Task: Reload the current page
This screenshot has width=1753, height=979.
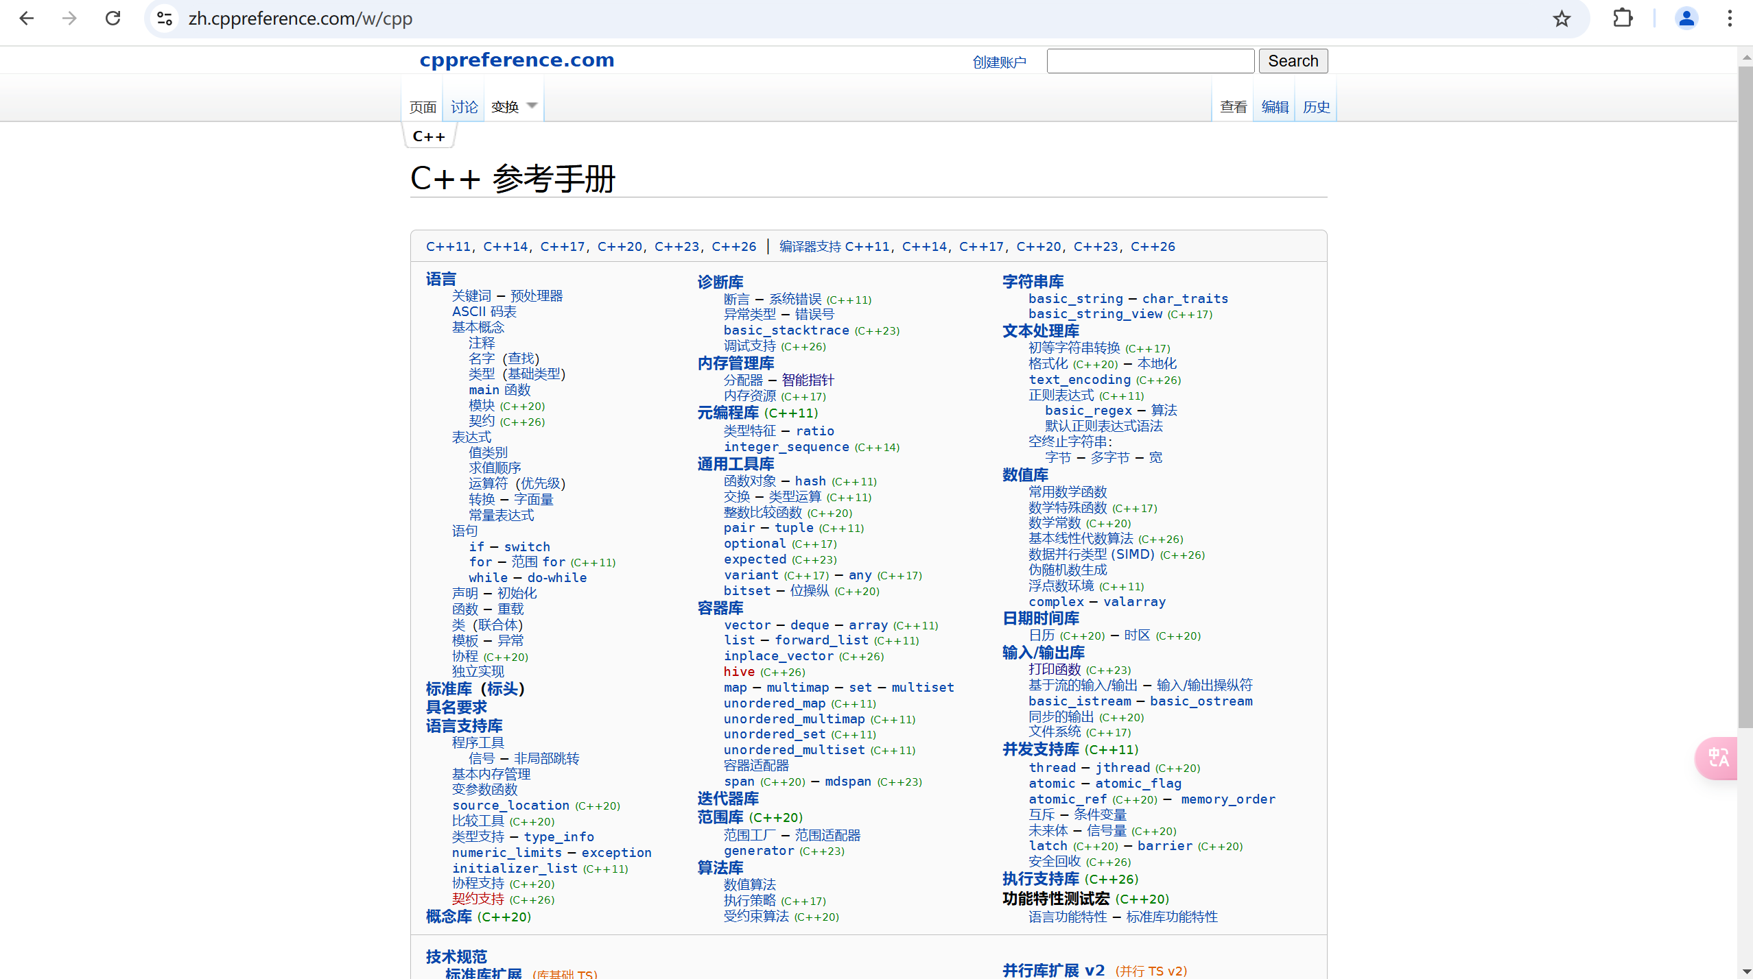Action: coord(113,19)
